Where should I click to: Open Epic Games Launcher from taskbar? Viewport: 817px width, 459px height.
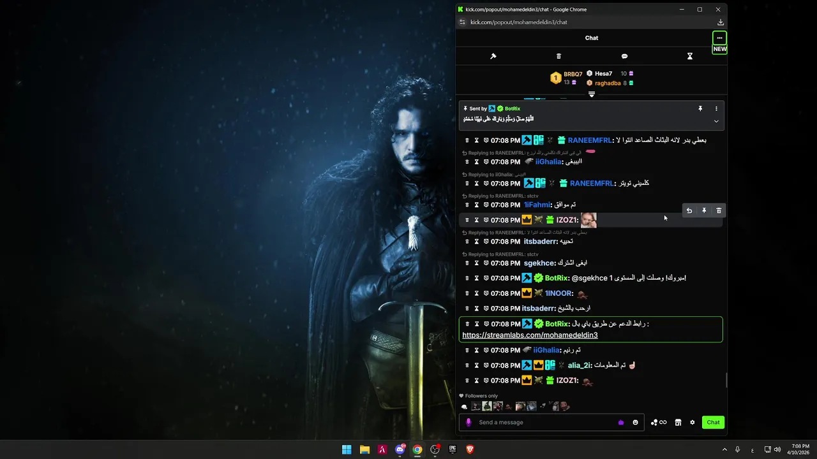[x=453, y=449]
